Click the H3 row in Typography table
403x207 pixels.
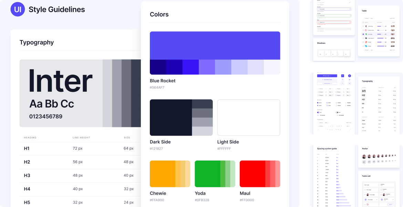79,175
